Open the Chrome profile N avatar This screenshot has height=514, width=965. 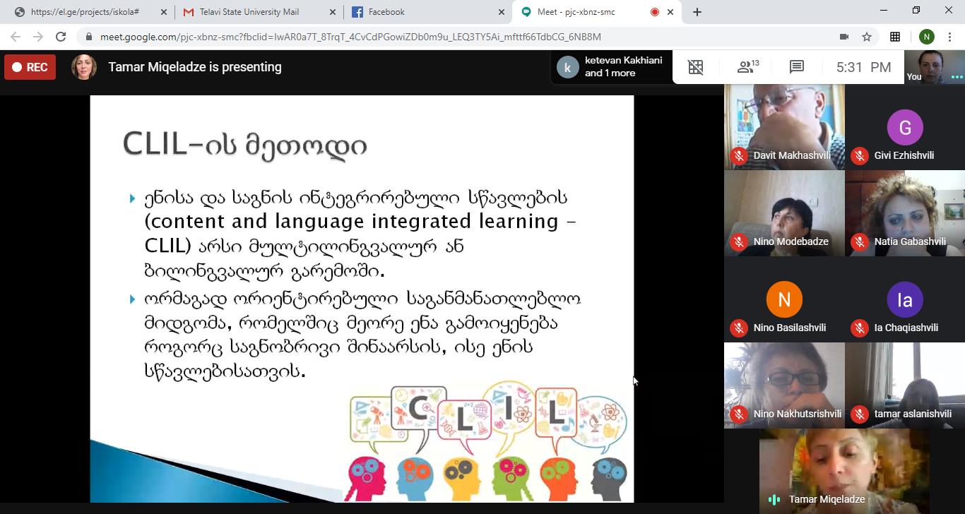click(926, 37)
